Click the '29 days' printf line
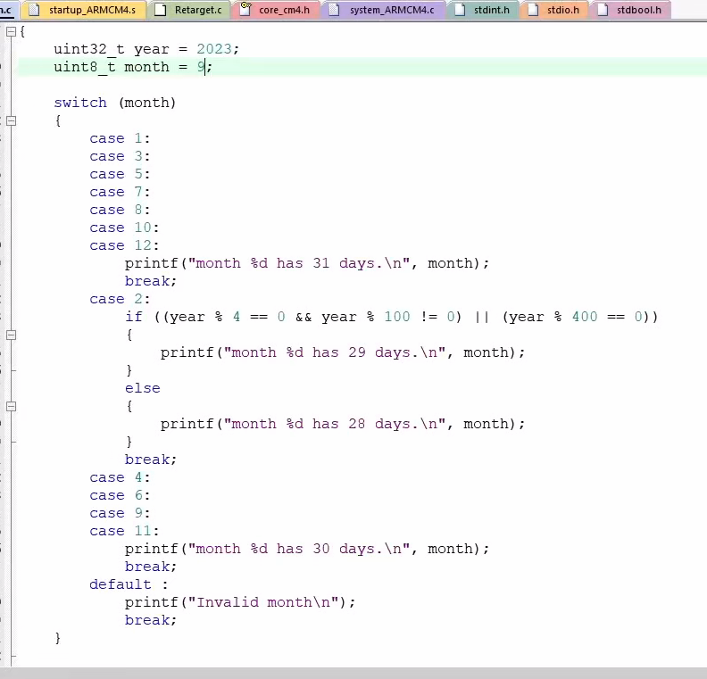707x679 pixels. 343,352
